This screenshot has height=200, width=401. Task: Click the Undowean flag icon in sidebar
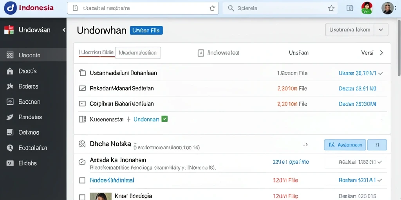(x=9, y=30)
